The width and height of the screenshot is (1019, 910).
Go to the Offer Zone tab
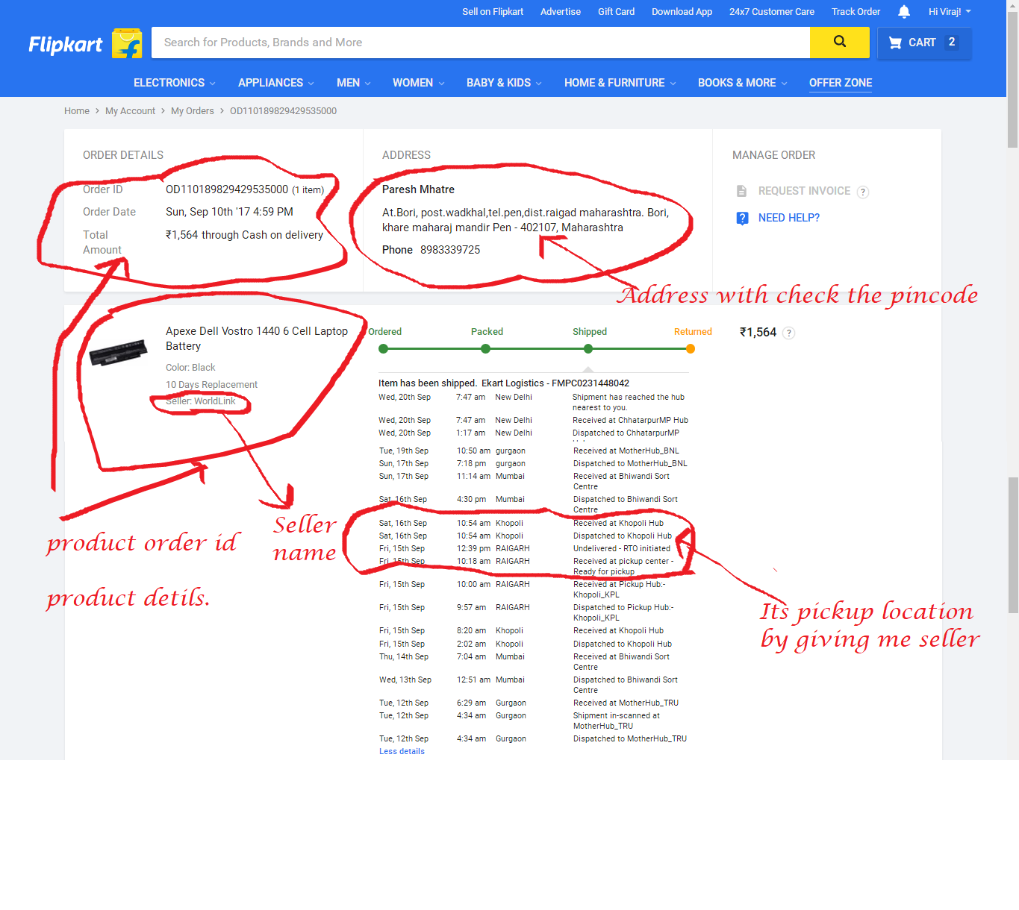(x=840, y=83)
